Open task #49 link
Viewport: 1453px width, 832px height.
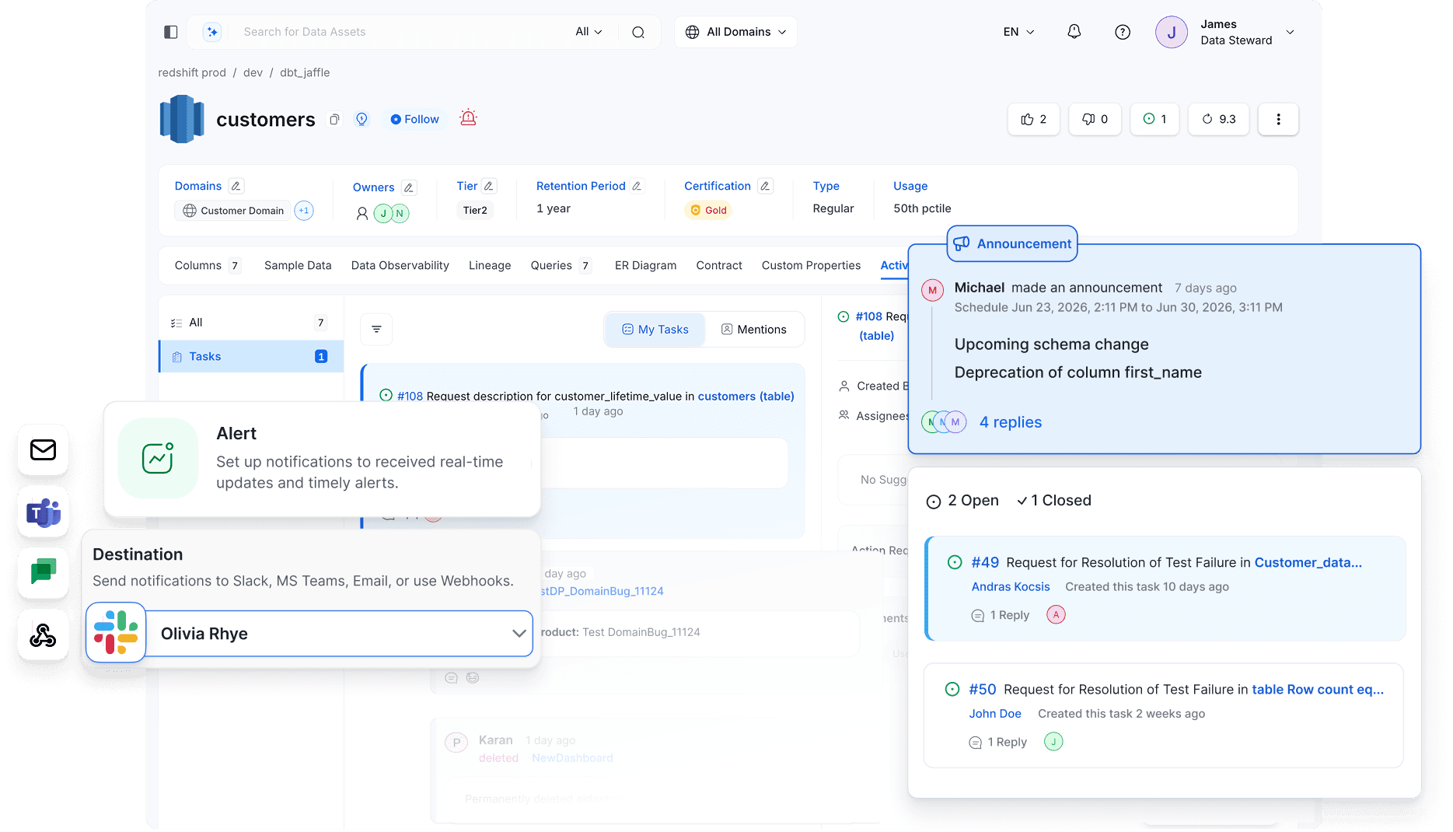pos(984,562)
